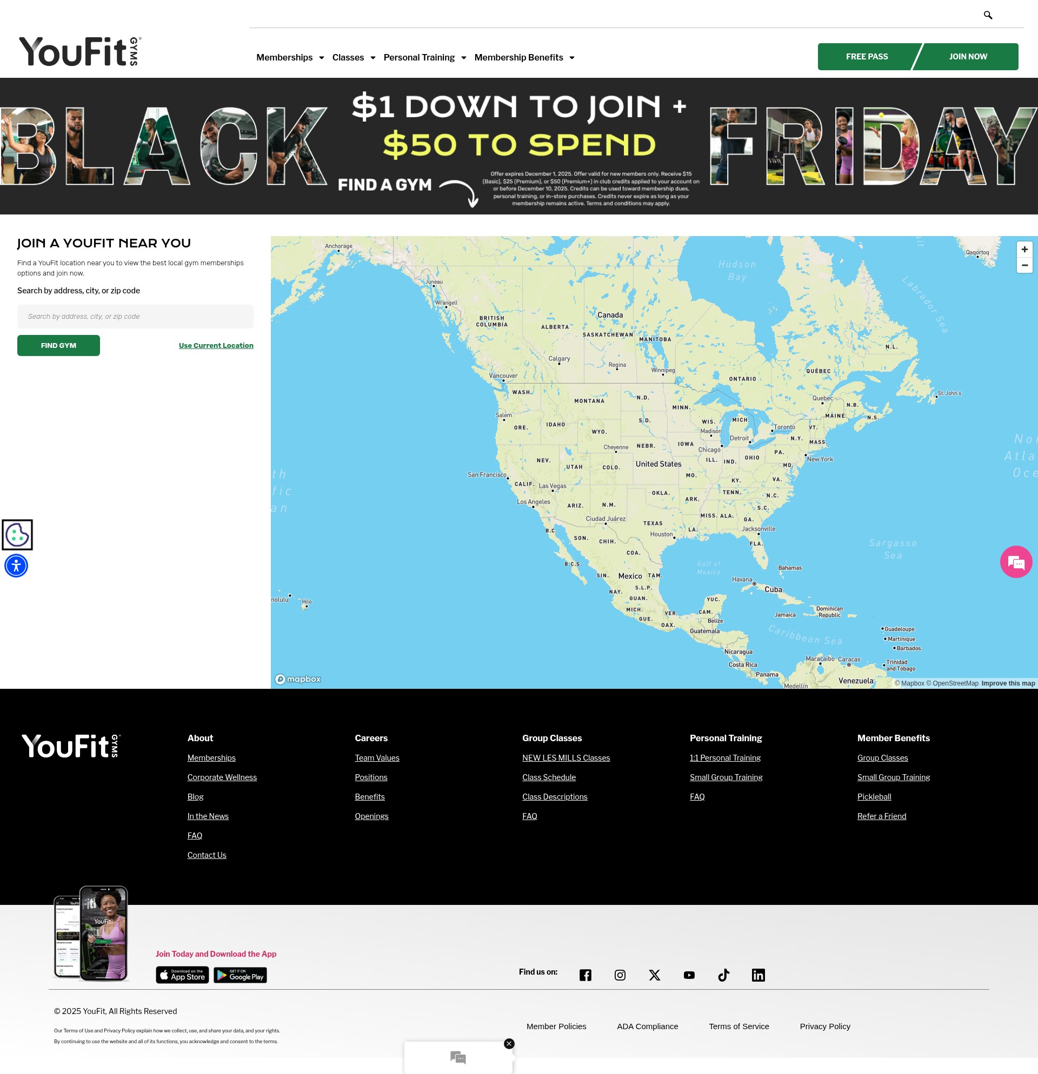This screenshot has height=1074, width=1038.
Task: Close the bottom chat popup
Action: point(509,1043)
